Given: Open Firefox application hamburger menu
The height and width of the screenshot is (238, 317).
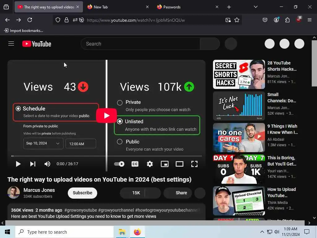Looking at the screenshot, I should tap(309, 20).
